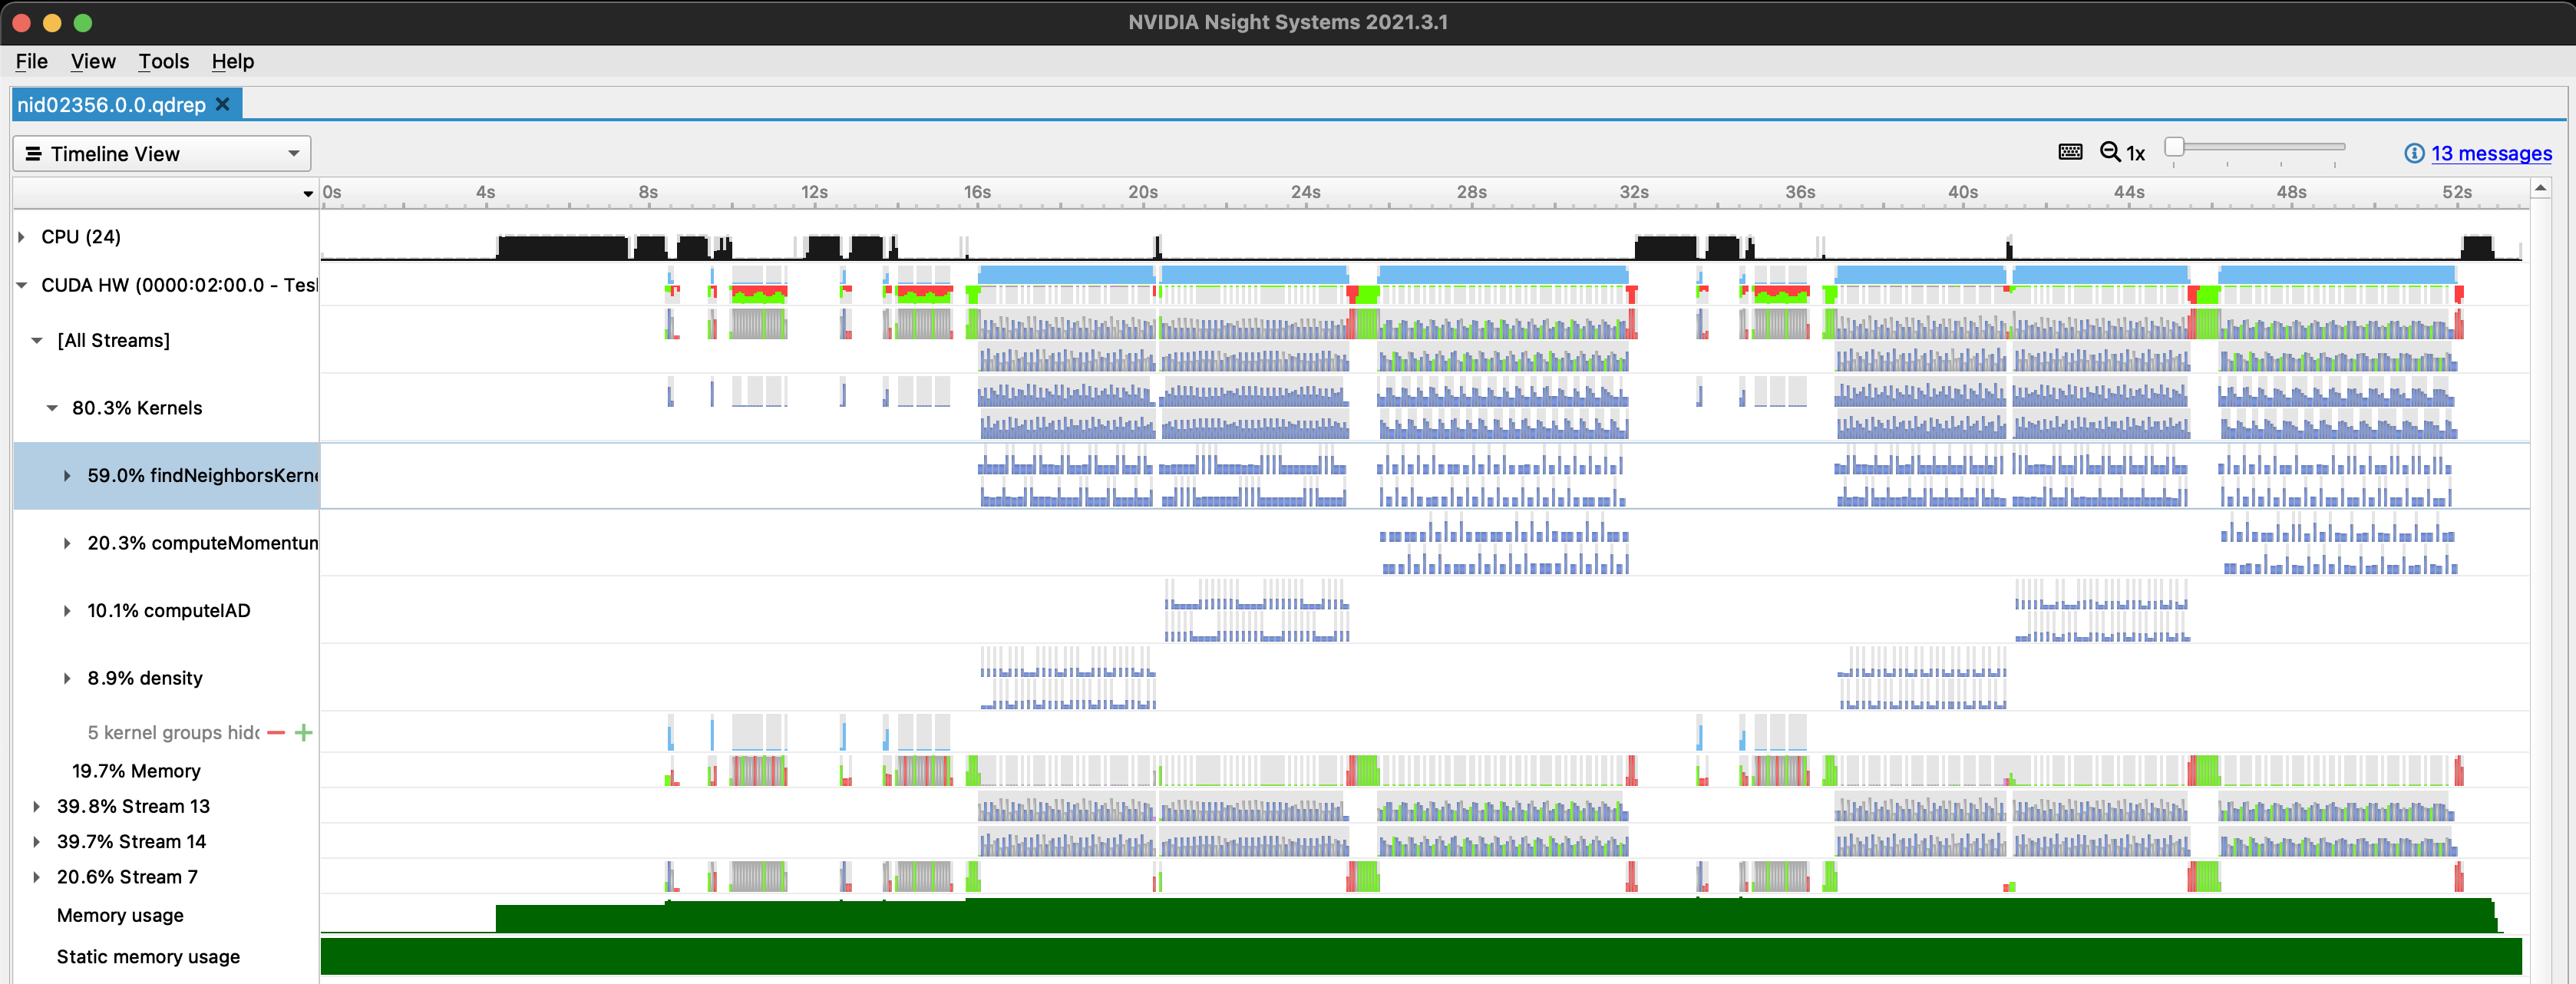Image resolution: width=2576 pixels, height=984 pixels.
Task: Click the green plus for hidden kernel groups
Action: (304, 733)
